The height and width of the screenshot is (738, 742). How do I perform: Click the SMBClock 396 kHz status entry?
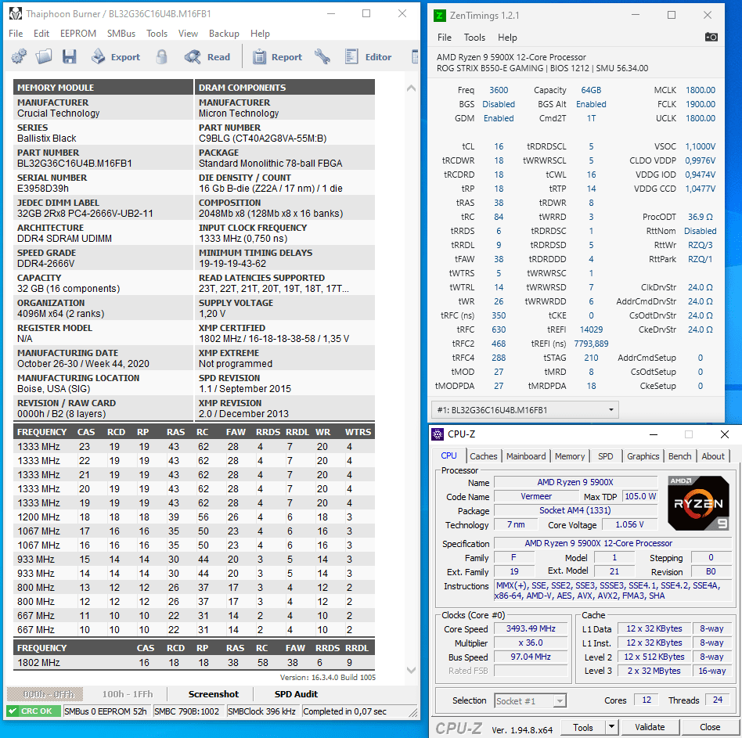tap(261, 711)
